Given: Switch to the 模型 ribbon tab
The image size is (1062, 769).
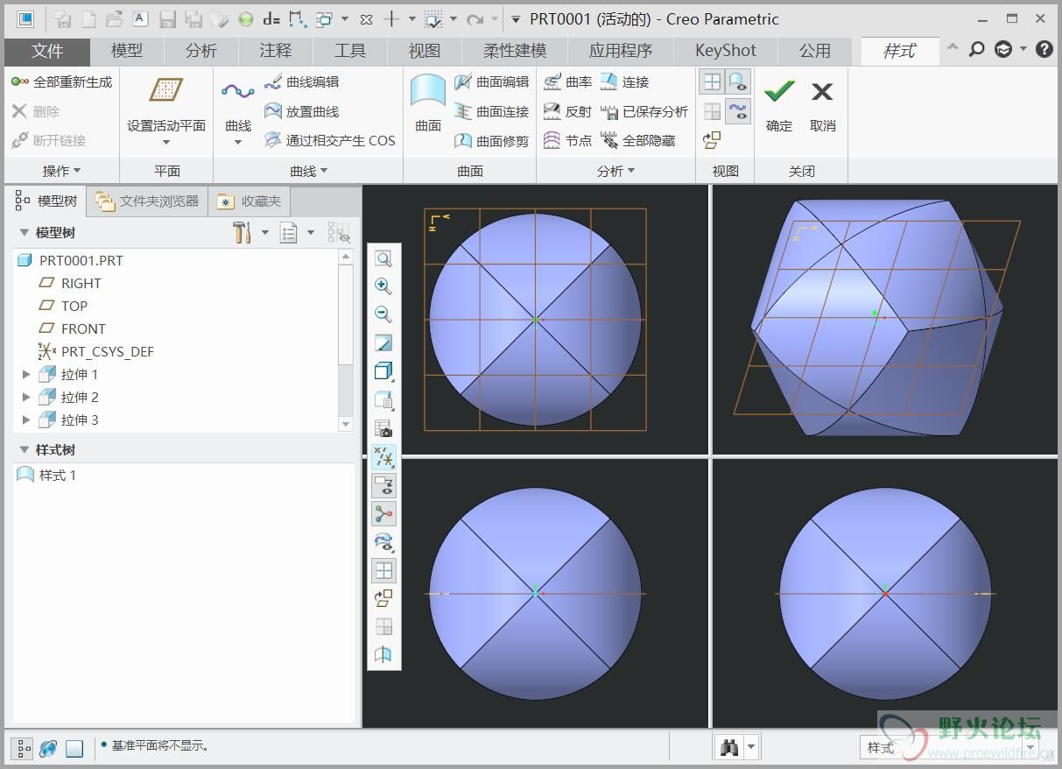Looking at the screenshot, I should point(127,52).
